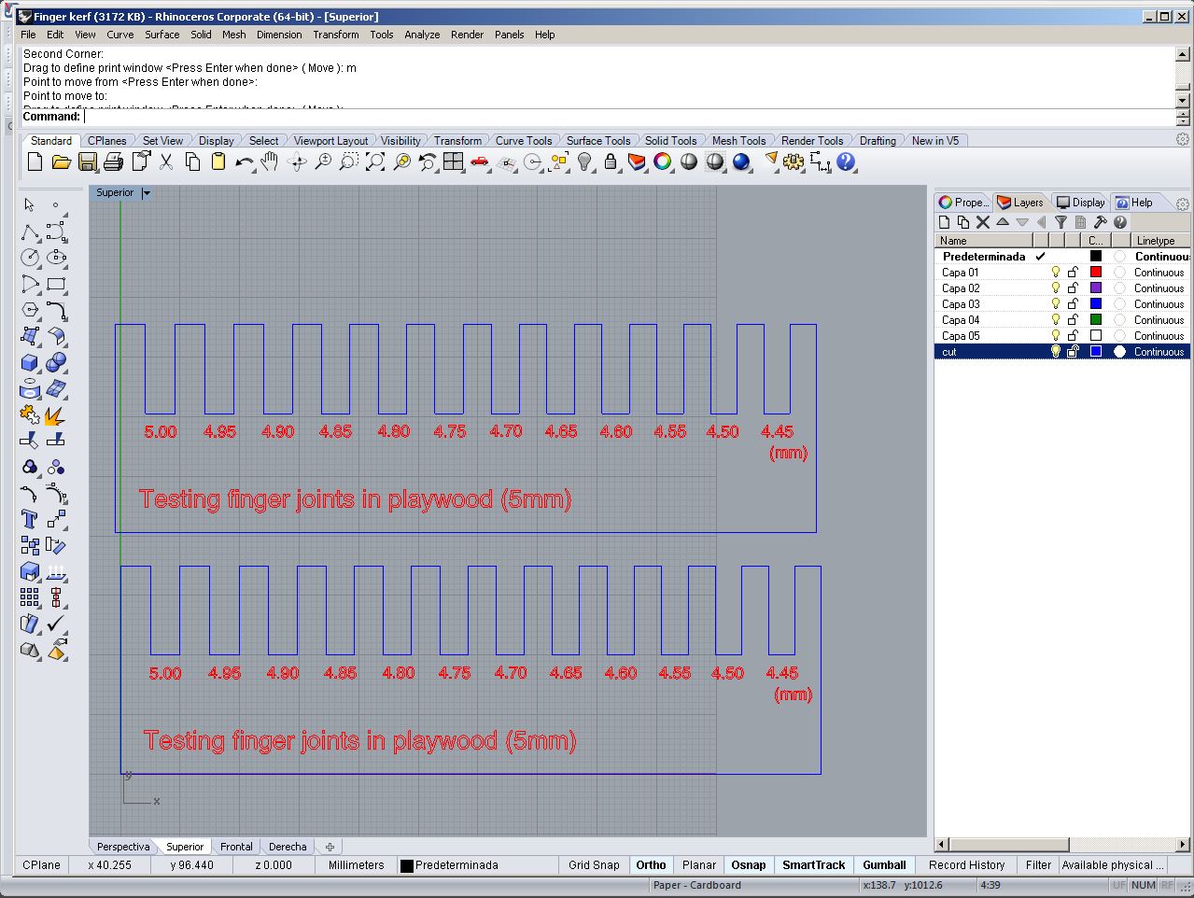Click the Save file icon
The image size is (1194, 898).
87,162
